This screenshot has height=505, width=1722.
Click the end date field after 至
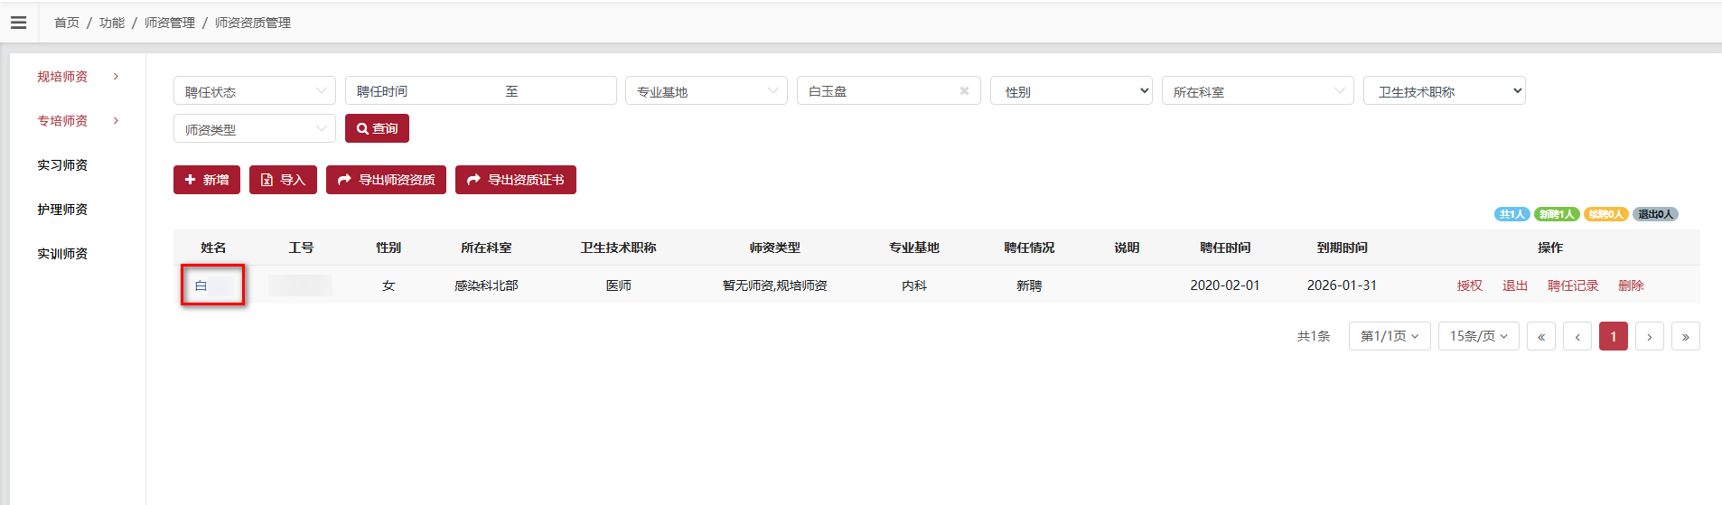[567, 91]
